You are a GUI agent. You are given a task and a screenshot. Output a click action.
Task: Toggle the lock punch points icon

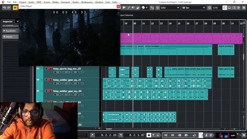[x=149, y=135]
